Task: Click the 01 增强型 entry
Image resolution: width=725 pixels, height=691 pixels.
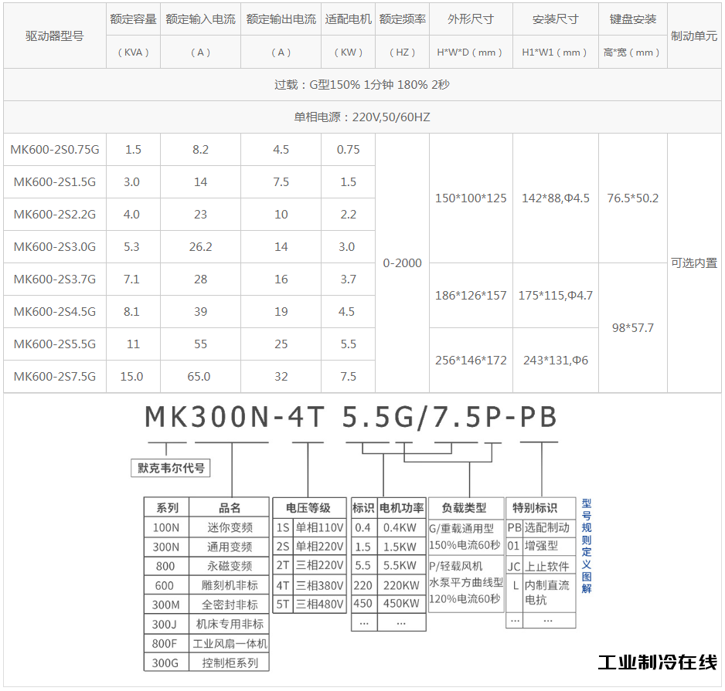Action: point(540,546)
